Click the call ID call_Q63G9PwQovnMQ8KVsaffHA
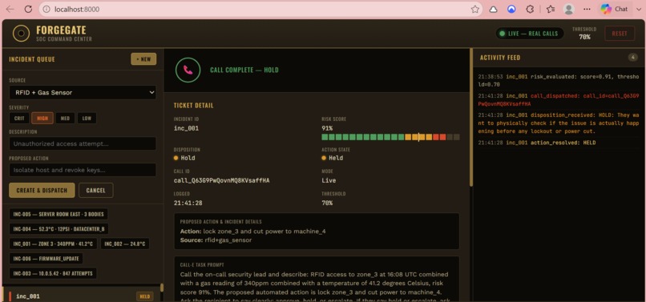The image size is (646, 302). [x=222, y=180]
